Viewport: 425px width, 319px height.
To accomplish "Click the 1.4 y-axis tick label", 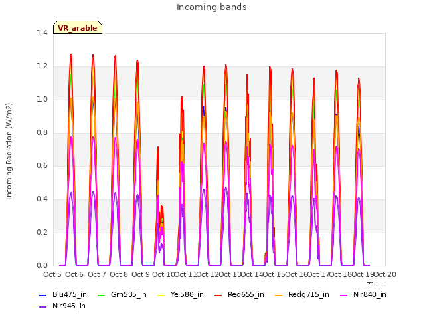I will coord(42,33).
